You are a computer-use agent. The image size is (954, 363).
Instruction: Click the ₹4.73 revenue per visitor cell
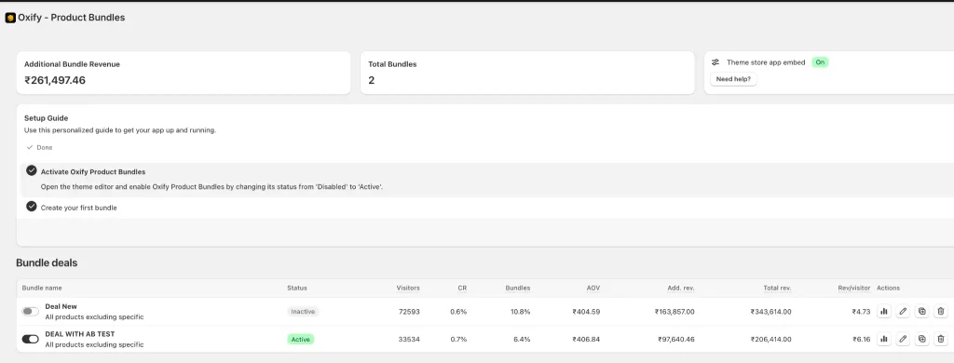[x=861, y=311]
